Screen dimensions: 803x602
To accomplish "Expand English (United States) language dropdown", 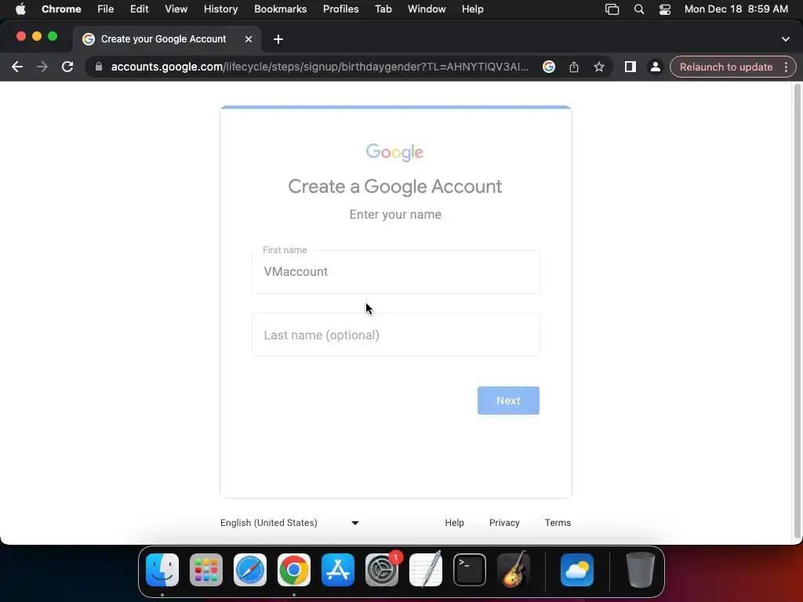I will (290, 523).
